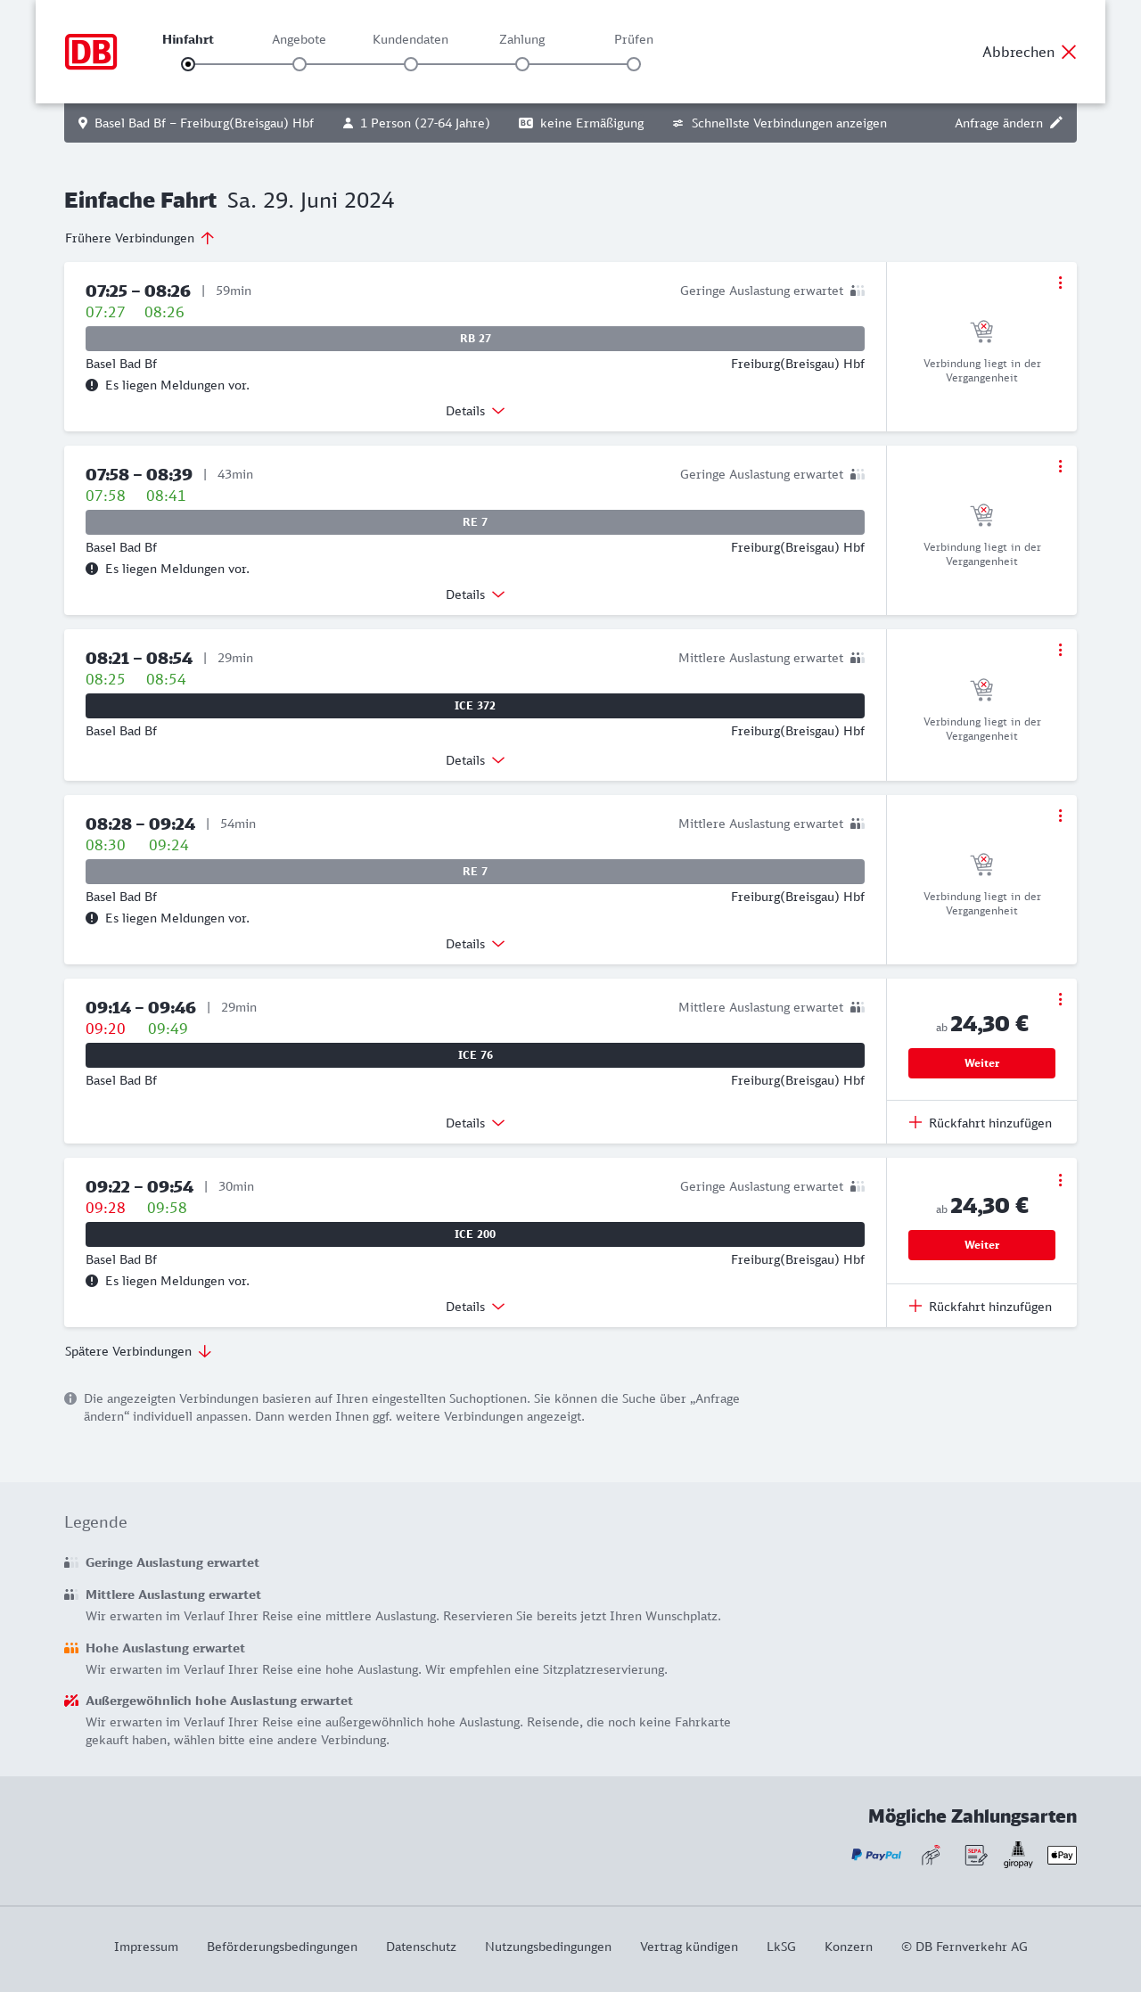Click Weiter for the ICE 200 connection

tap(981, 1245)
